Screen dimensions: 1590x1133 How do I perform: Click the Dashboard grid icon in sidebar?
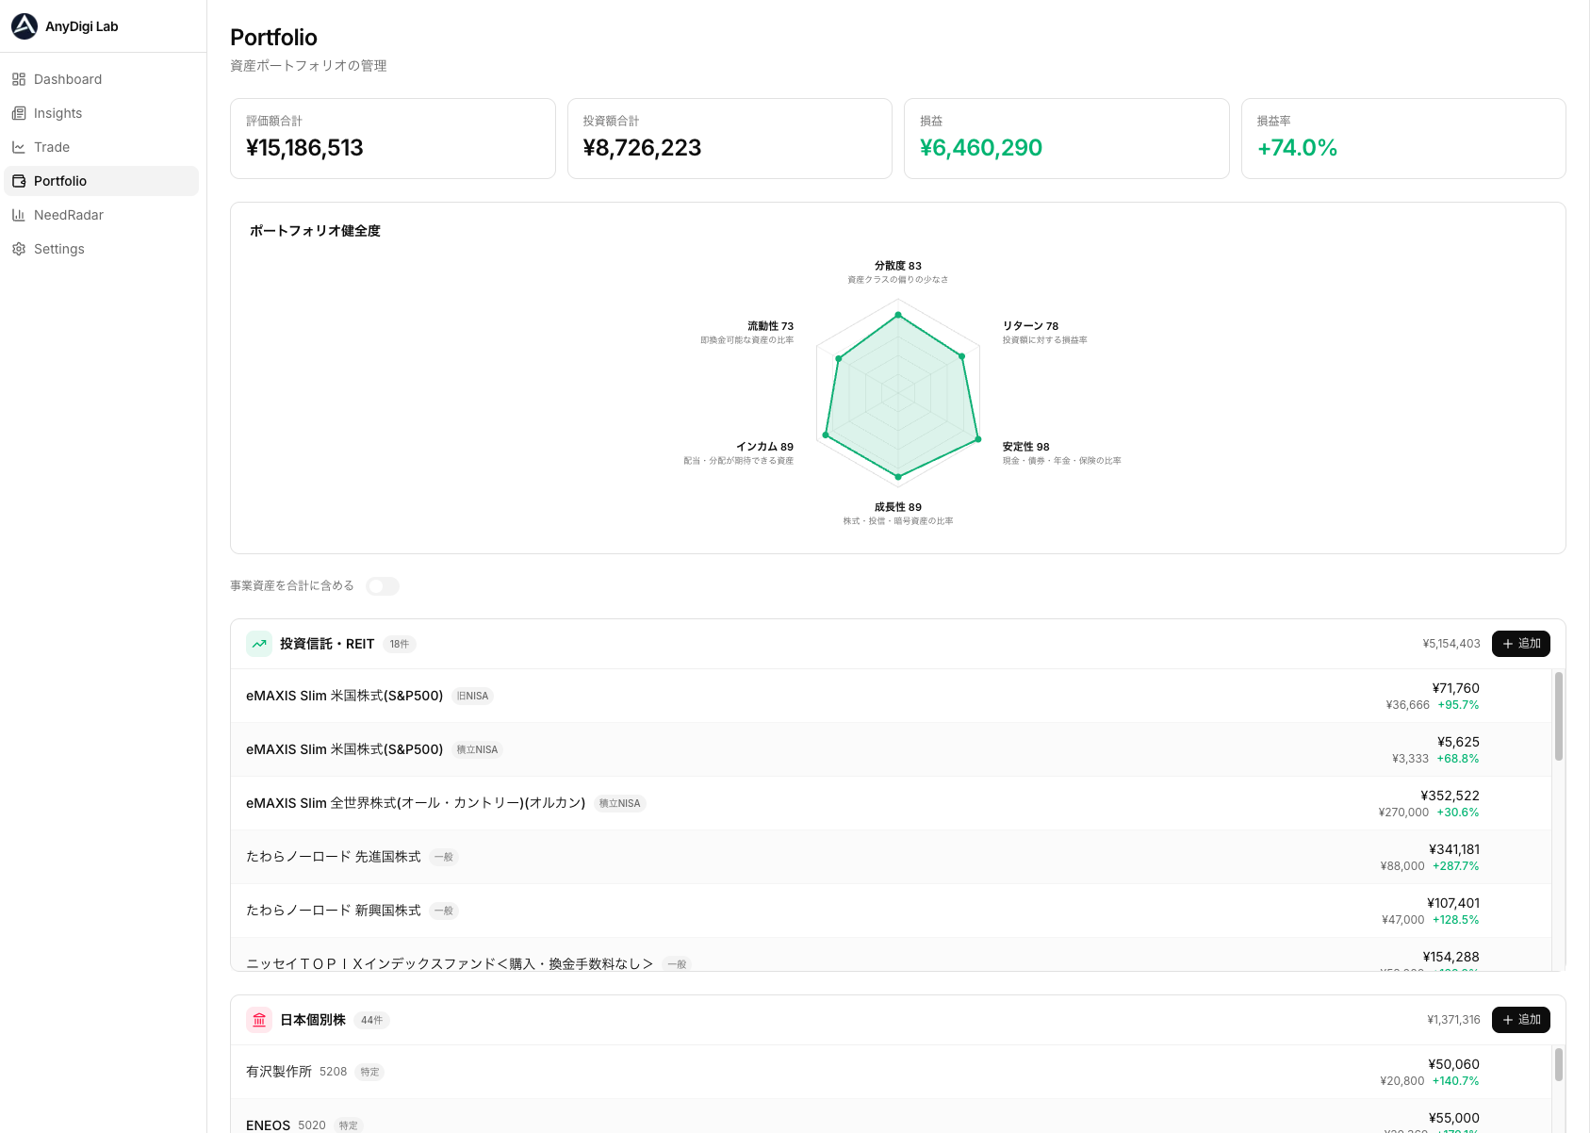(x=19, y=79)
